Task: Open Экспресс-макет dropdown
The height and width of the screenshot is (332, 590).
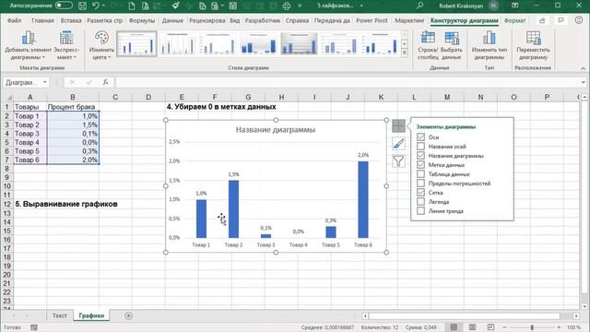Action: pos(66,45)
